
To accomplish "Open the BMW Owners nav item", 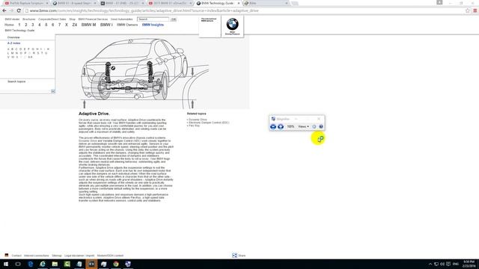I will pyautogui.click(x=127, y=25).
